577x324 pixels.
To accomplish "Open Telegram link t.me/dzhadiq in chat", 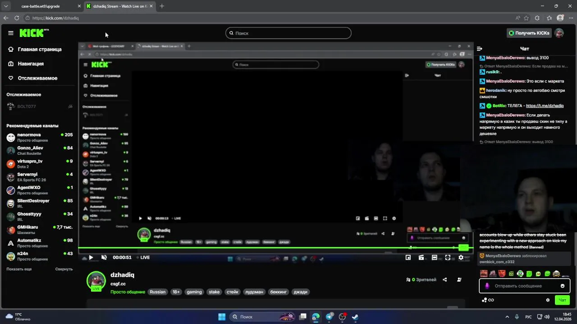I will [x=545, y=106].
